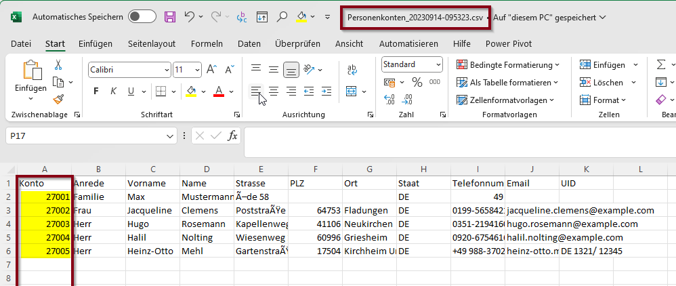Switch to the Einfügen ribbon tab
676x286 pixels.
coord(96,43)
